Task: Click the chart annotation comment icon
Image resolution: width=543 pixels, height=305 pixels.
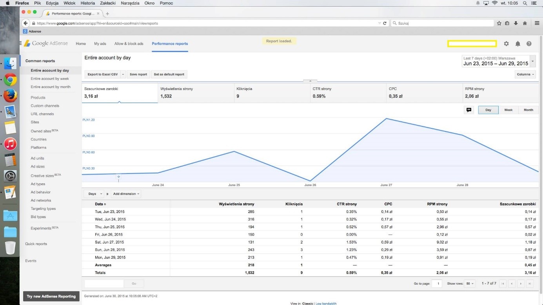Action: tap(469, 110)
